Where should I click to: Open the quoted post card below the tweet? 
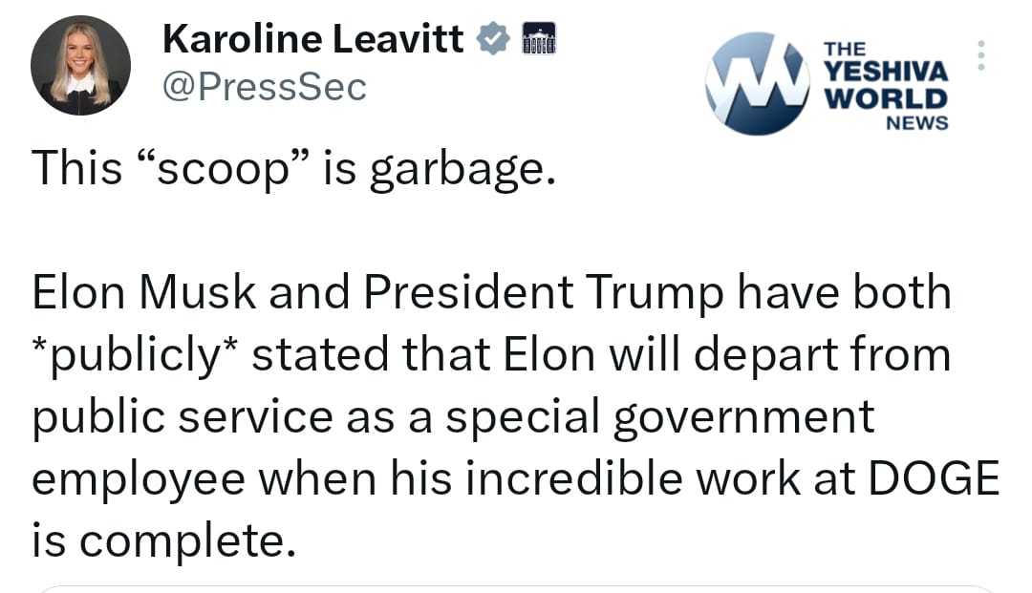[516, 585]
